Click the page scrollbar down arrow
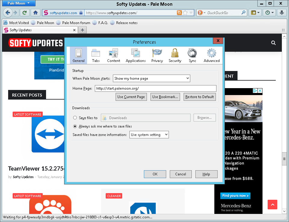 (x=284, y=211)
